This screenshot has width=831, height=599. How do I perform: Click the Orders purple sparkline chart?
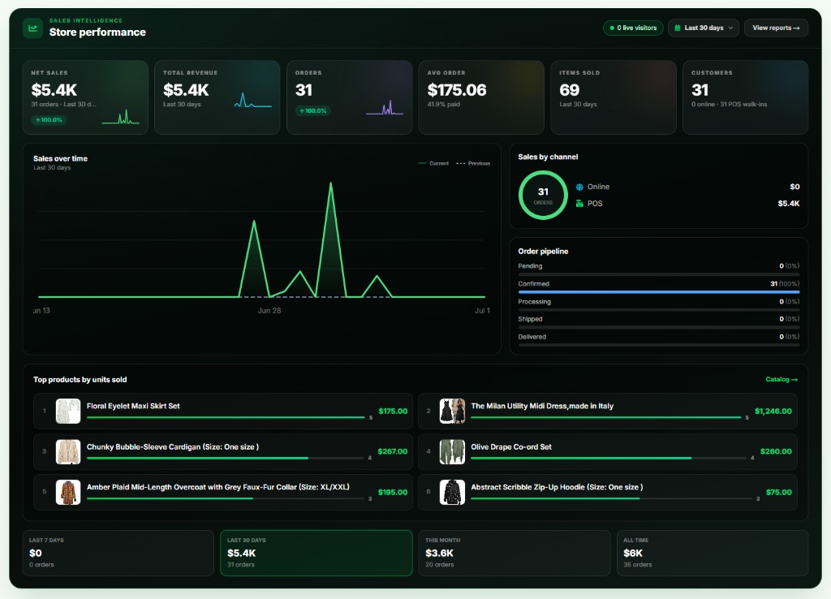[385, 108]
